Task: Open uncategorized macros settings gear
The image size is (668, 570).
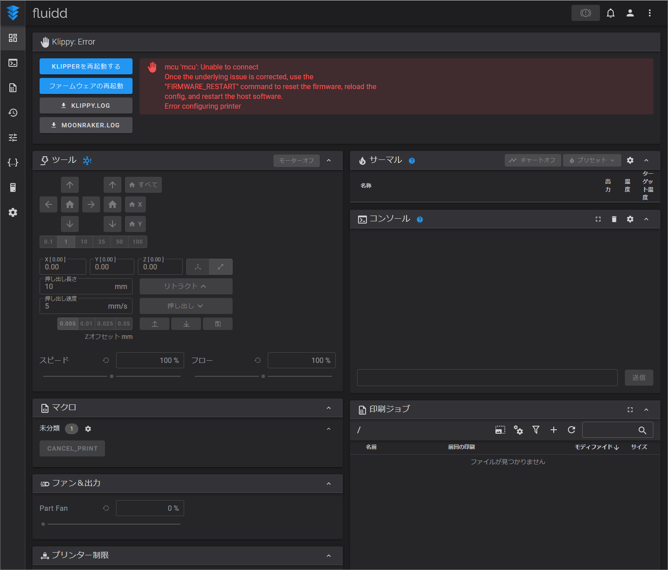Action: pyautogui.click(x=88, y=429)
